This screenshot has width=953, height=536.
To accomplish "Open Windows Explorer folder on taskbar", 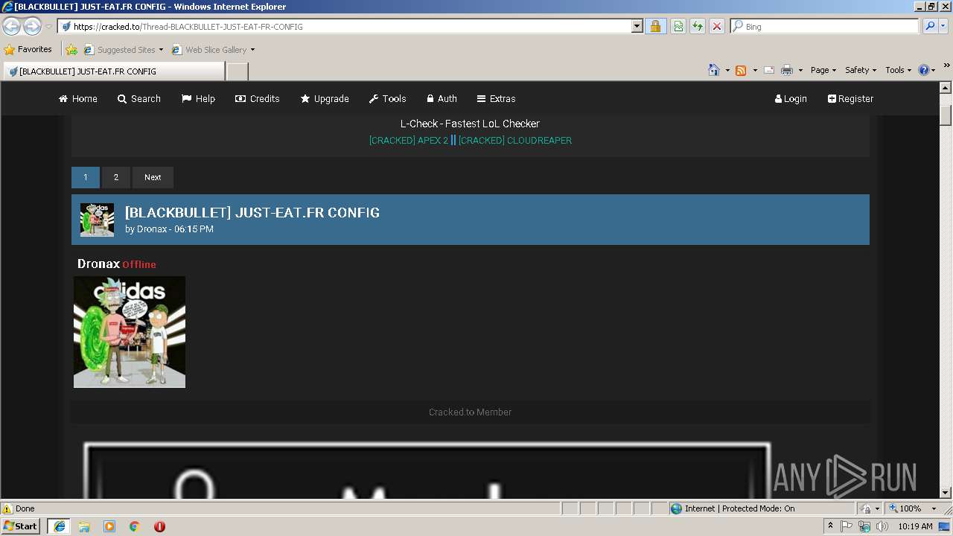I will (84, 526).
